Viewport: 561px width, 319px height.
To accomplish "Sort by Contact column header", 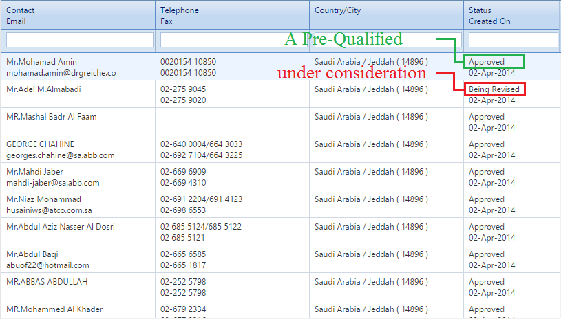I will click(21, 10).
